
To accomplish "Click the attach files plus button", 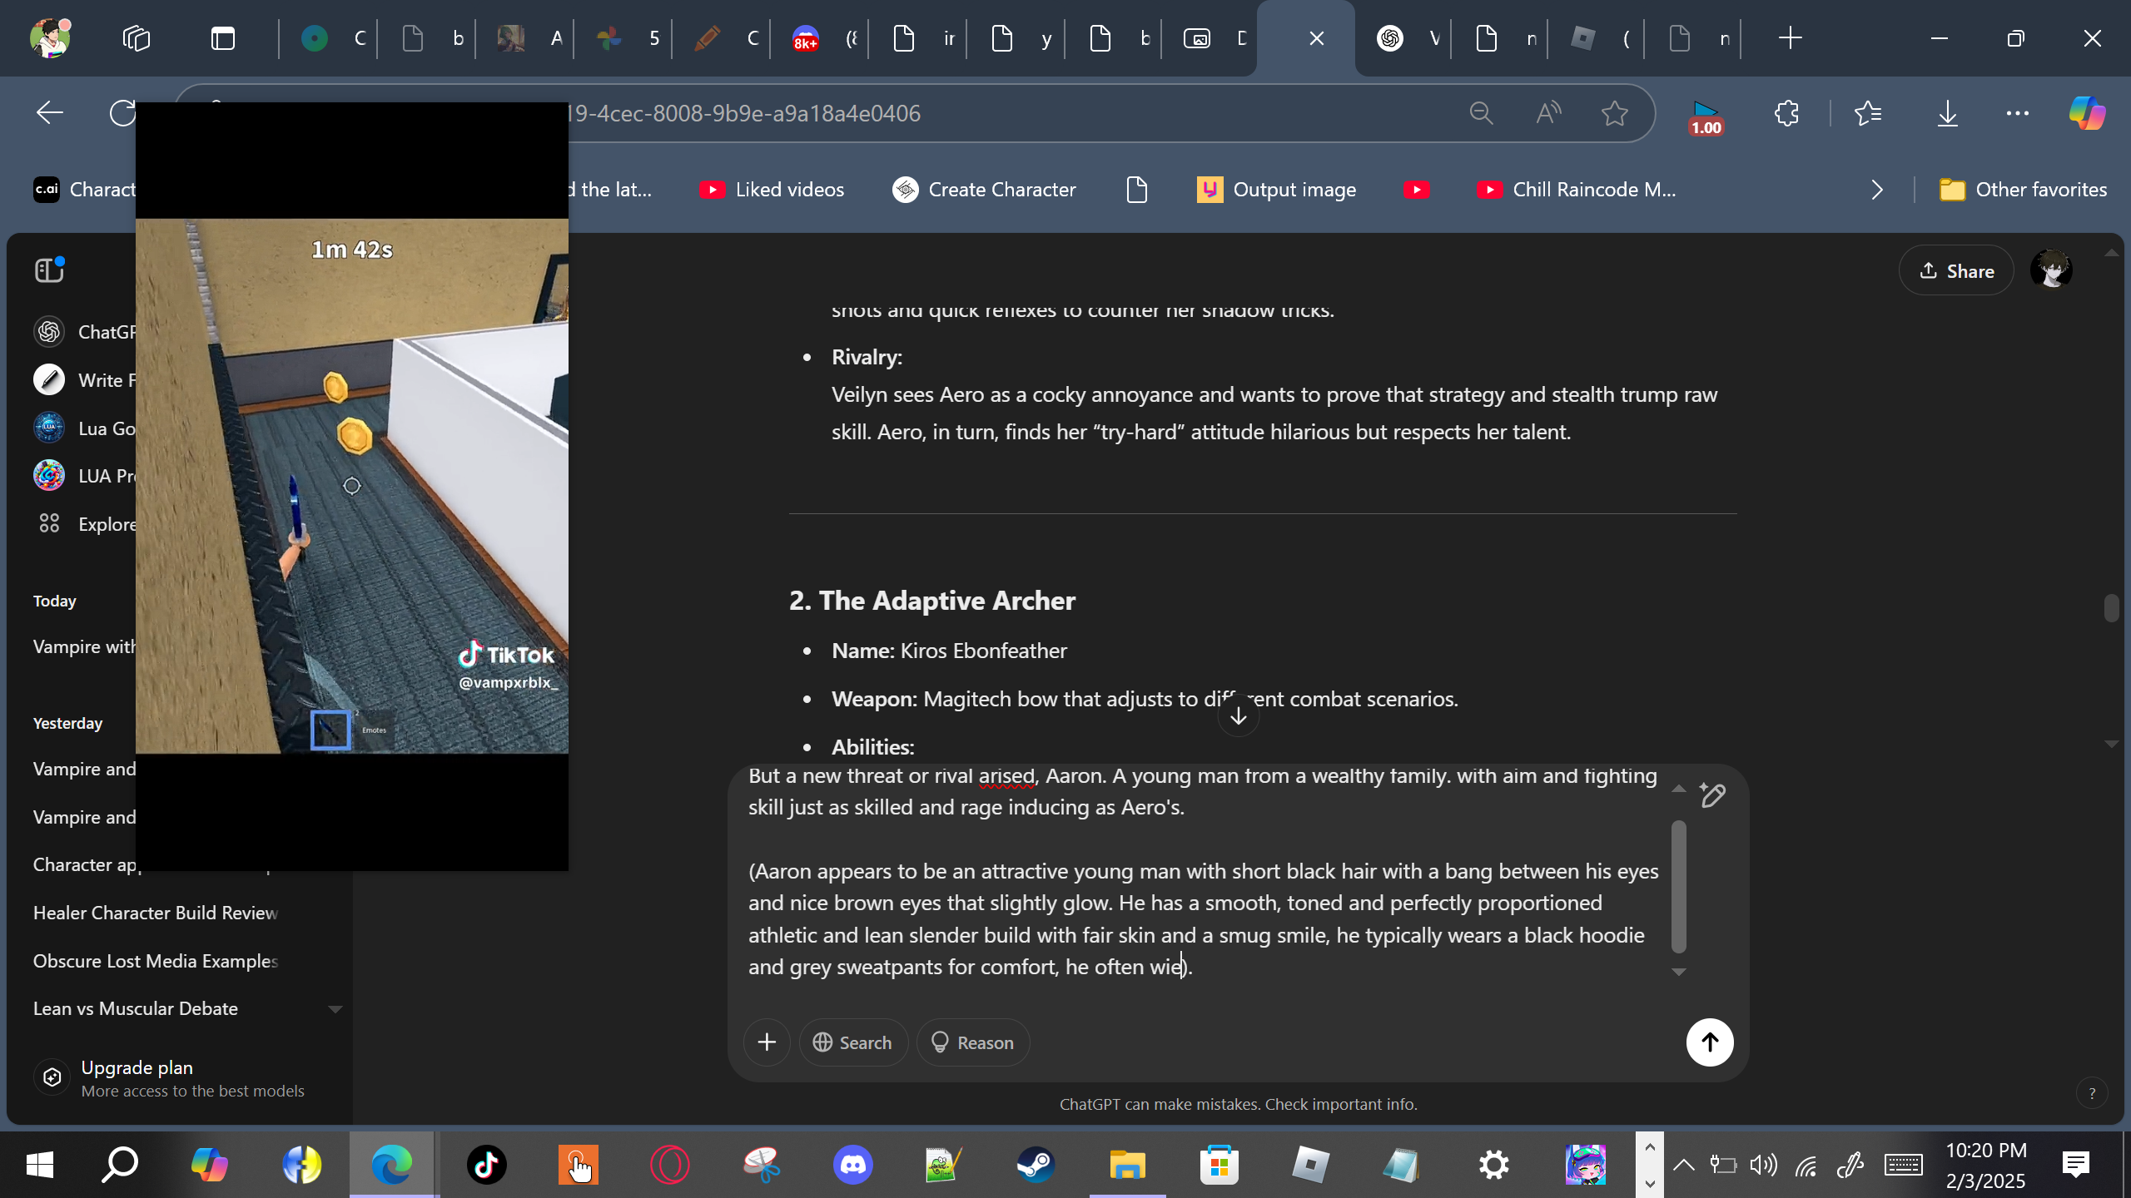I will 767,1042.
